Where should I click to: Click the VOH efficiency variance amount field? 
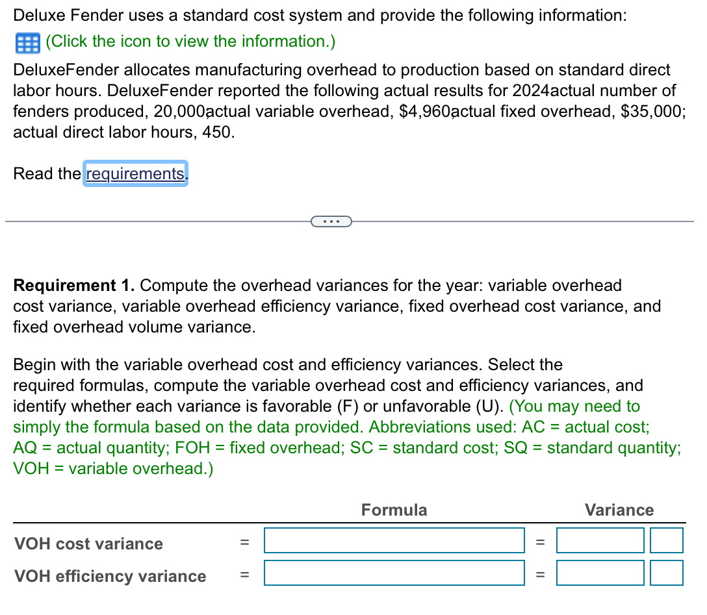point(600,573)
